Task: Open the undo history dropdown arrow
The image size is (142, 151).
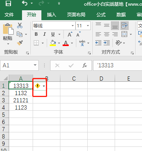Action: pyautogui.click(x=32, y=3)
